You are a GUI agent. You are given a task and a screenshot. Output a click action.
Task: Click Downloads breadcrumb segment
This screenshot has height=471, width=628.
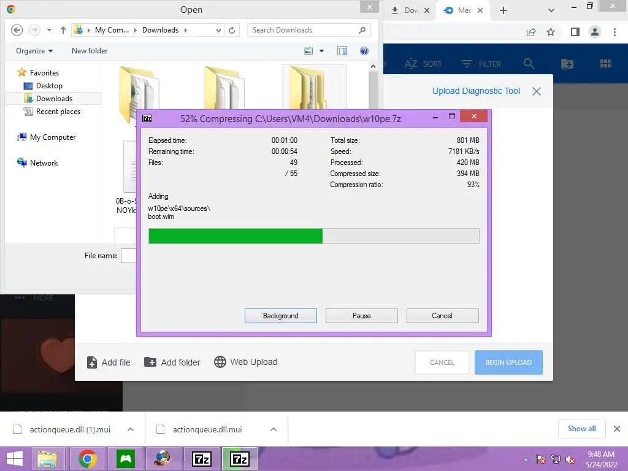[x=160, y=30]
